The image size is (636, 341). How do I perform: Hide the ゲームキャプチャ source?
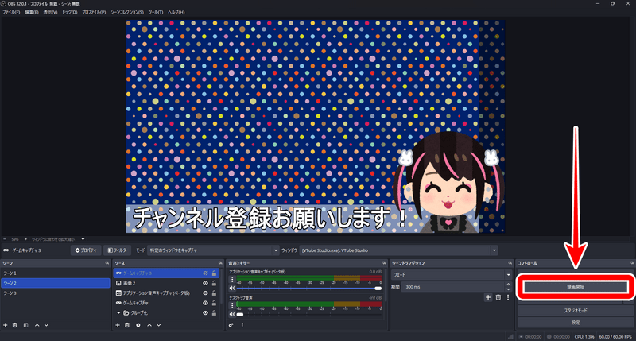coord(205,303)
